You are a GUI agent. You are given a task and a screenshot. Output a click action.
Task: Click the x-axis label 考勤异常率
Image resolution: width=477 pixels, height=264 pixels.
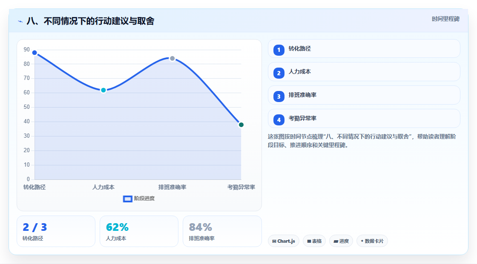pos(241,187)
